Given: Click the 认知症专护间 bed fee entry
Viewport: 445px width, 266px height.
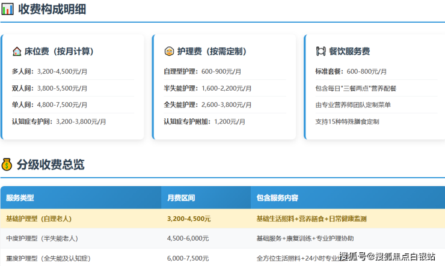Looking at the screenshot, I should click(x=59, y=121).
